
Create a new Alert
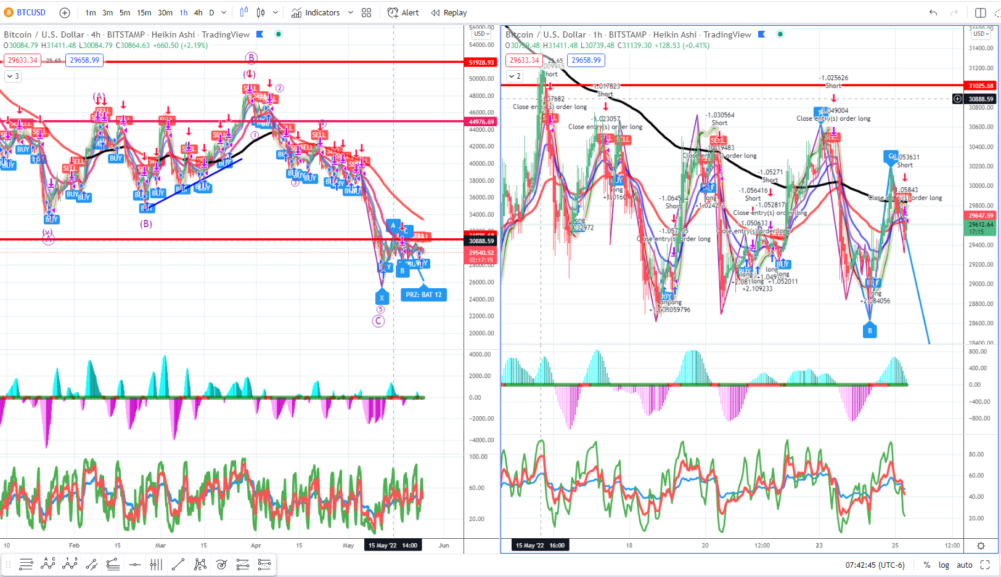(403, 12)
